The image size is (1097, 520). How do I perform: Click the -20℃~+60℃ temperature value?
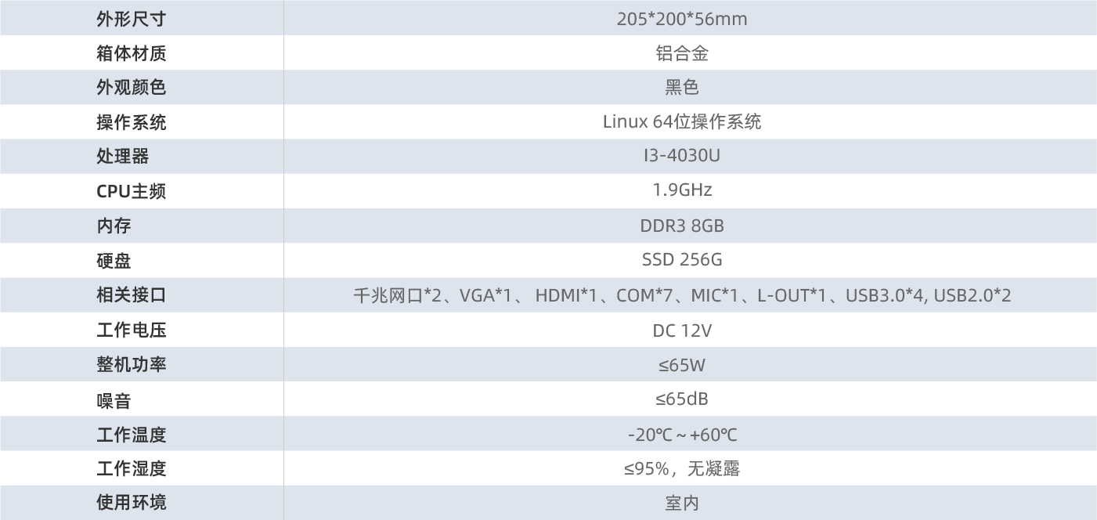point(682,435)
